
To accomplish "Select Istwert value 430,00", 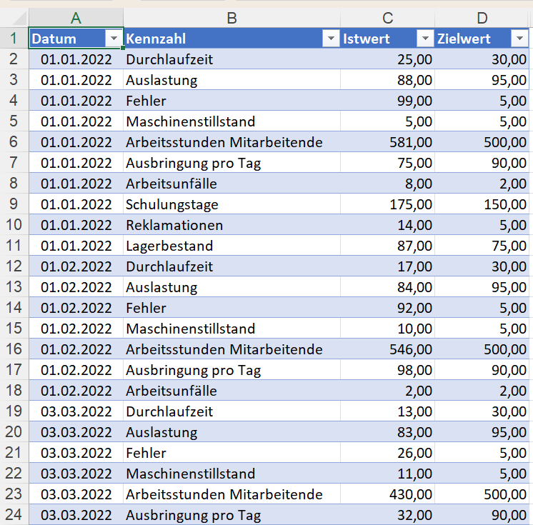I will [x=387, y=494].
